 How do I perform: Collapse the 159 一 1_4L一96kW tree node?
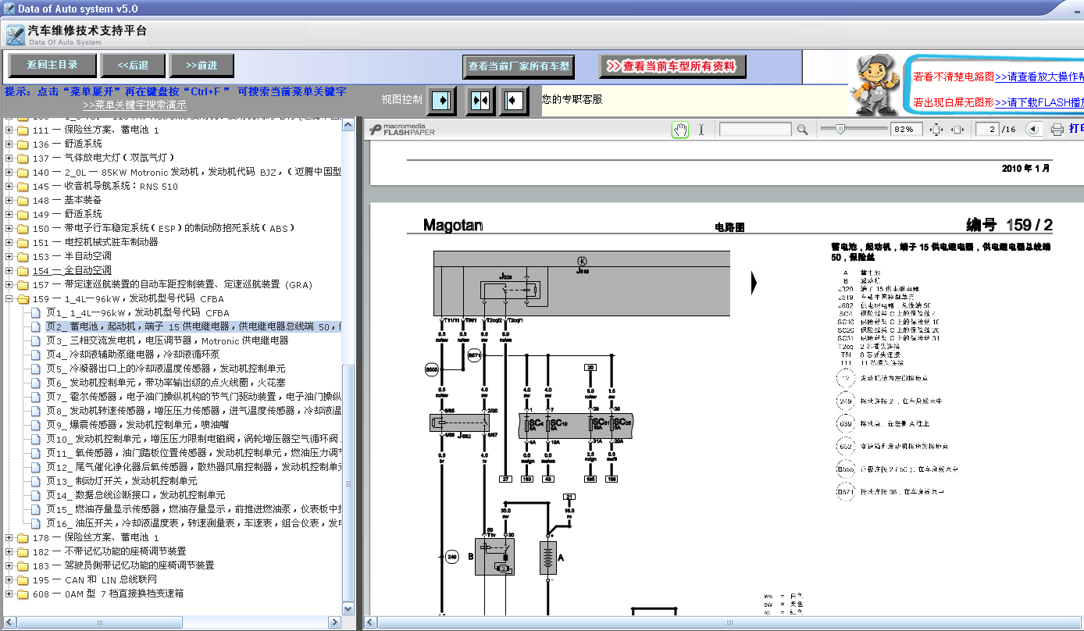click(x=9, y=298)
